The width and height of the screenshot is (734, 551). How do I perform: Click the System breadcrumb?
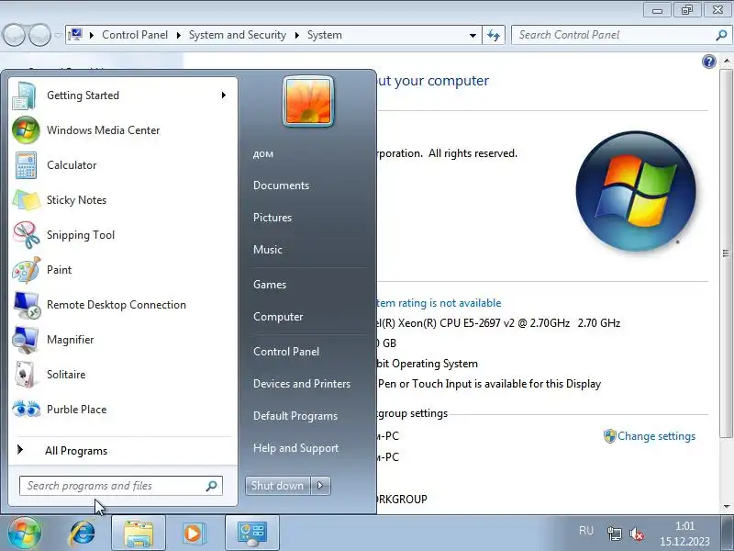coord(325,35)
